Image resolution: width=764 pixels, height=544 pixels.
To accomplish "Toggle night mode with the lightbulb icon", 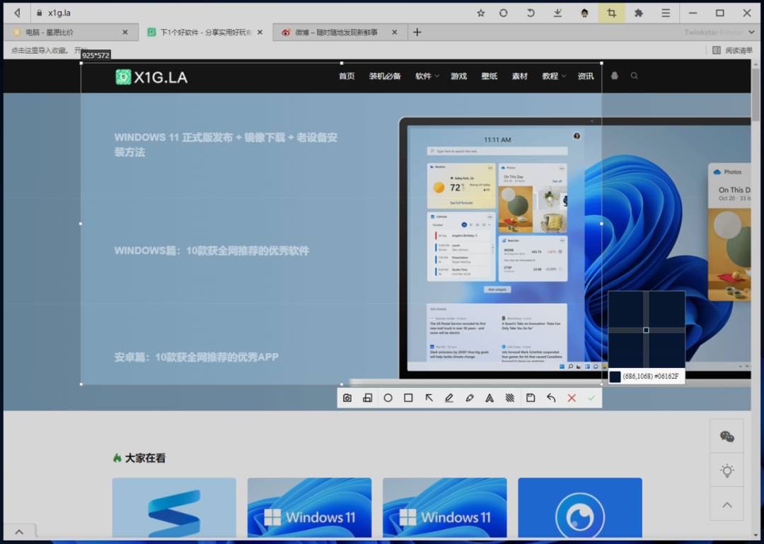I will pyautogui.click(x=726, y=471).
